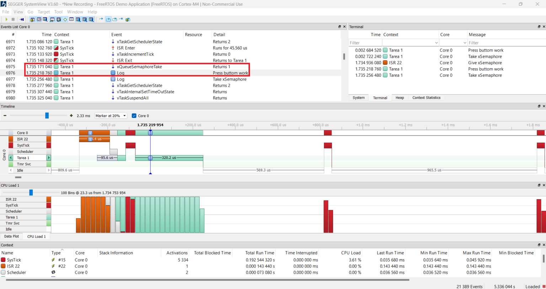Undock the Terminal panel
The image size is (546, 289).
click(539, 27)
